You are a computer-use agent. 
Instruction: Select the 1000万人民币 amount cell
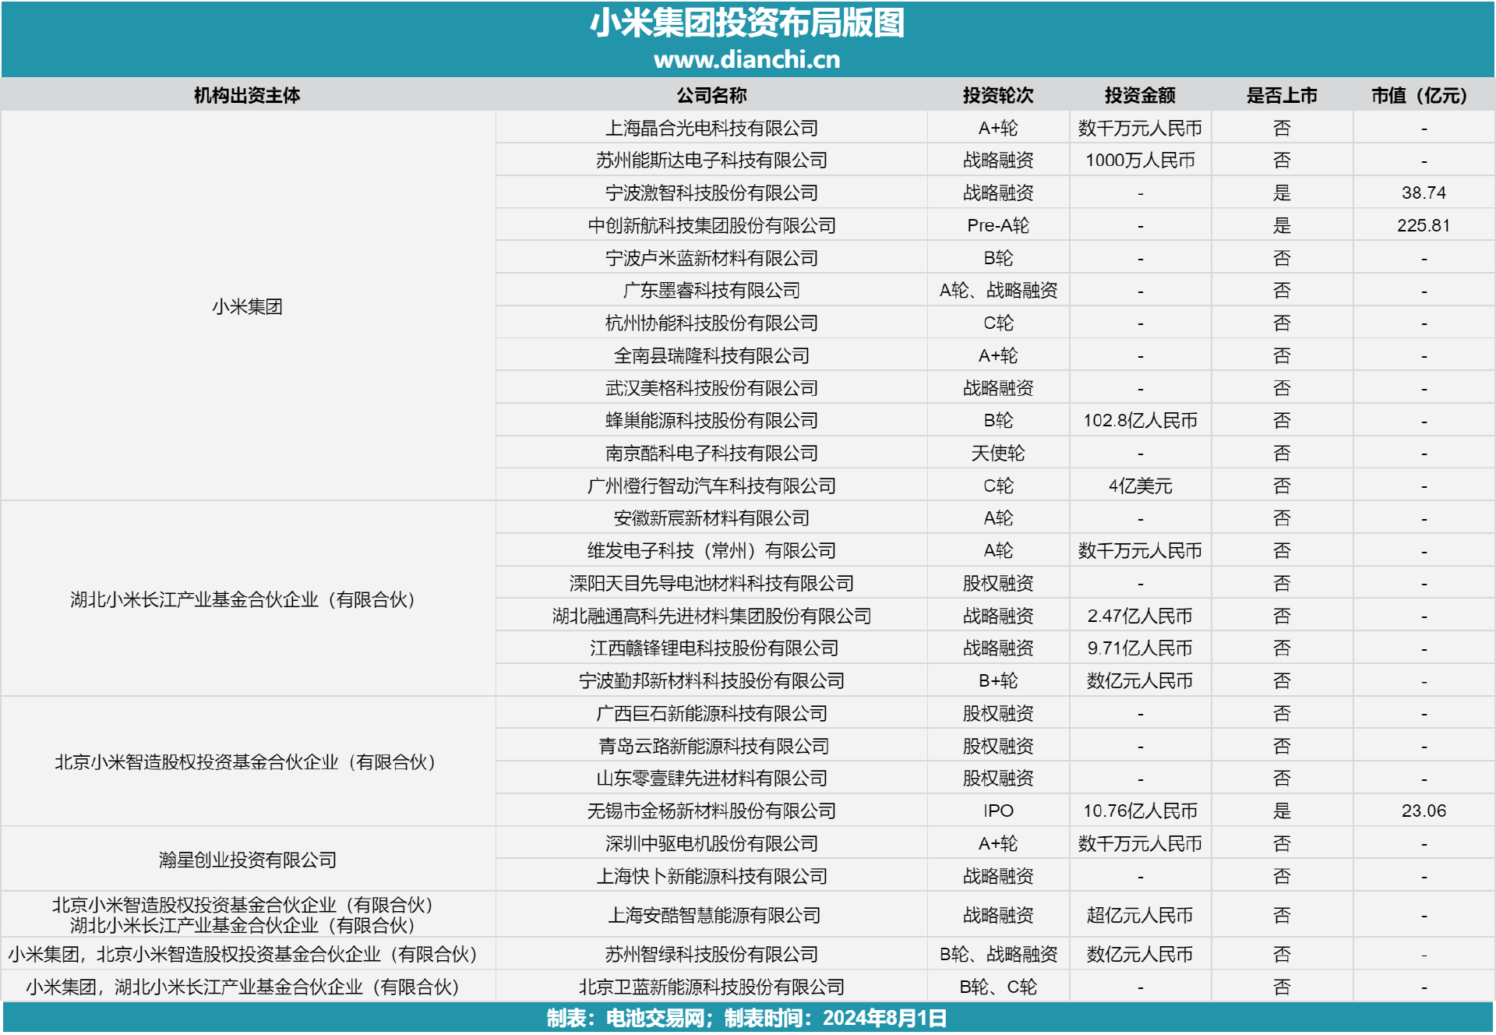(x=1140, y=160)
